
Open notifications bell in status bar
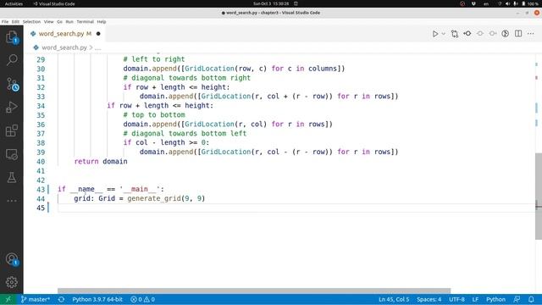(531, 299)
